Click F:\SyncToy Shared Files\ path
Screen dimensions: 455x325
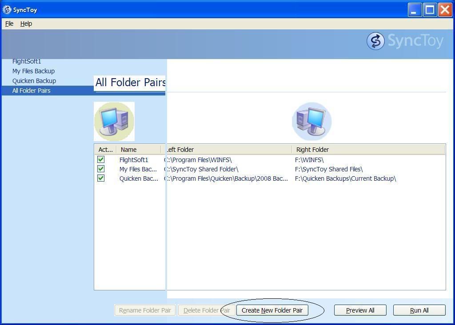(x=329, y=169)
